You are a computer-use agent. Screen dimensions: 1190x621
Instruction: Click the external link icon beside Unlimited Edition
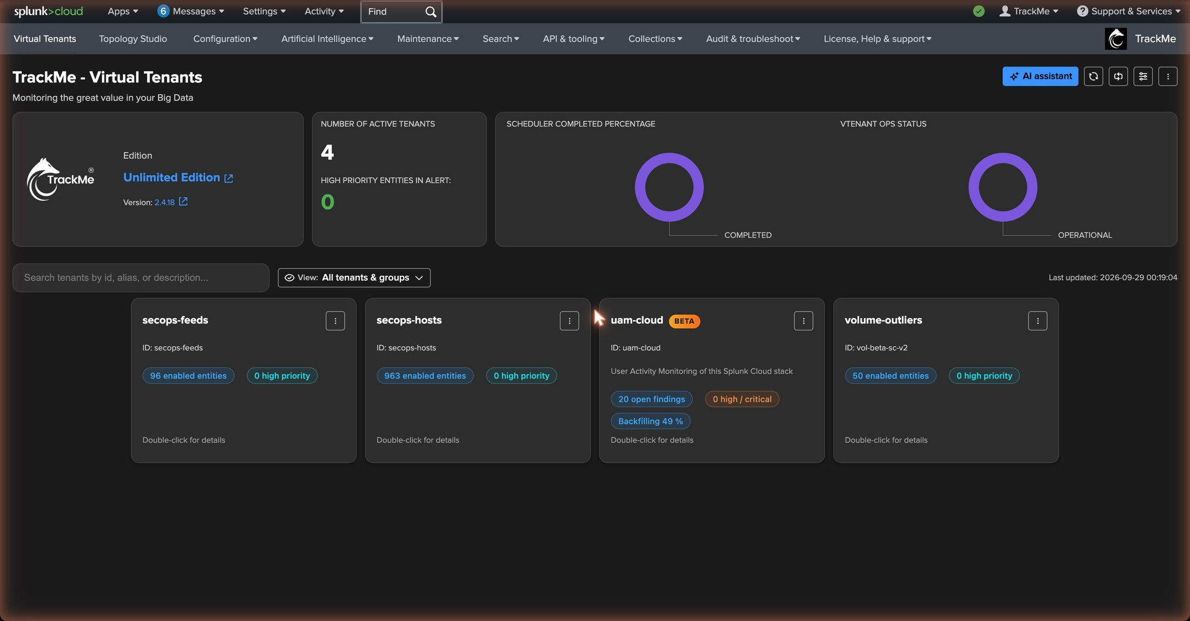click(229, 179)
